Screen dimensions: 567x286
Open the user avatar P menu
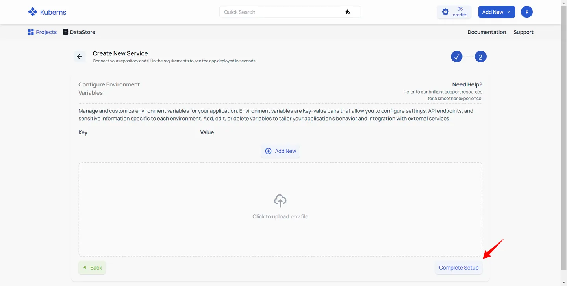pyautogui.click(x=527, y=12)
